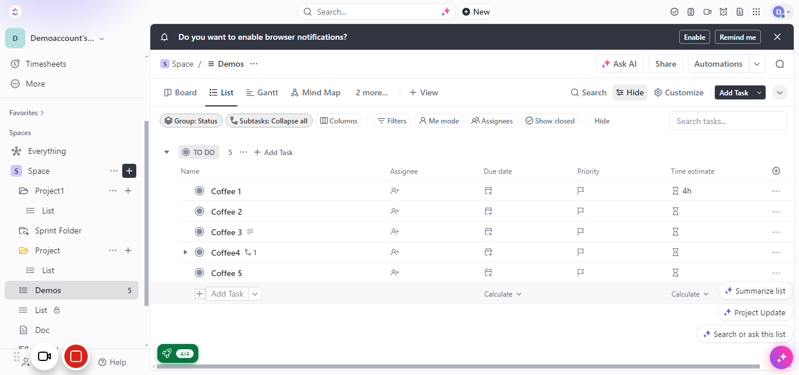799x375 pixels.
Task: Expand the Coffee4 subtasks arrow
Action: tap(185, 252)
